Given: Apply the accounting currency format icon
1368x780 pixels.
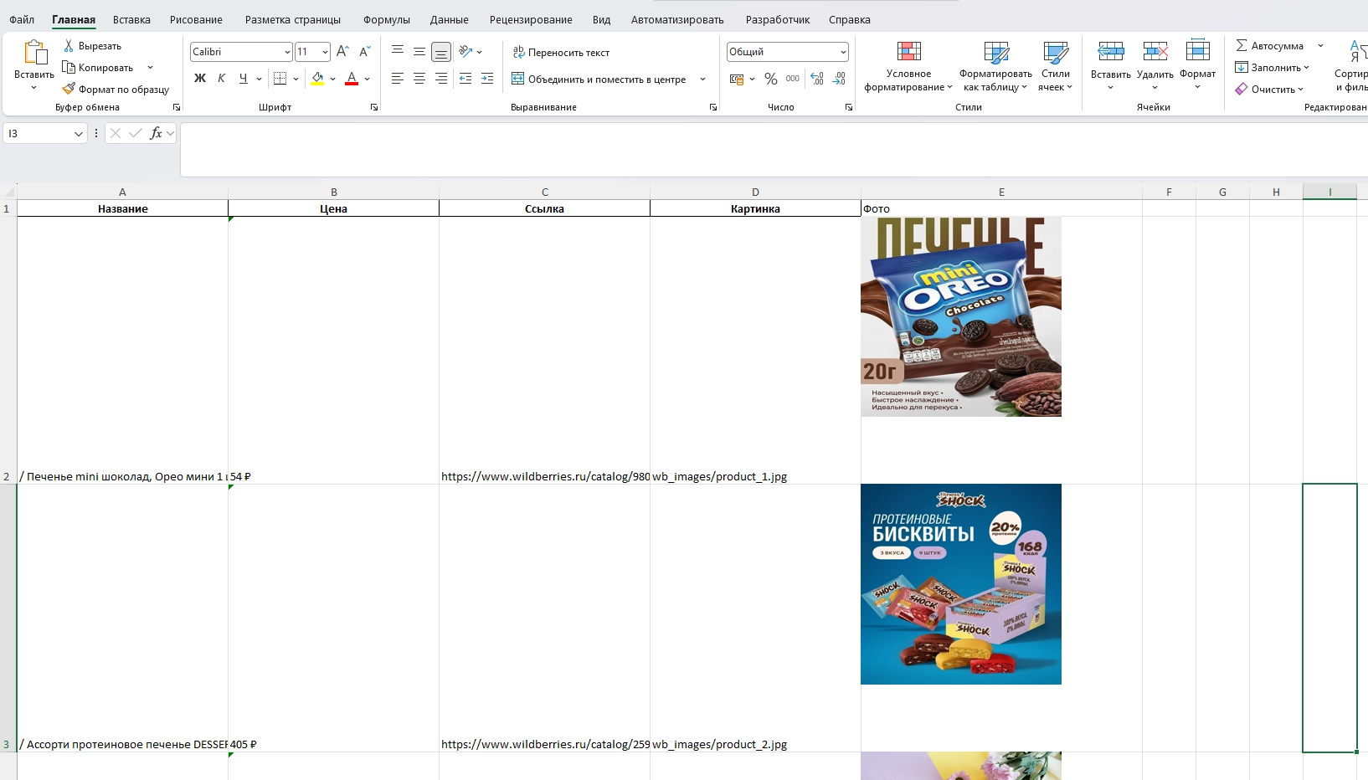Looking at the screenshot, I should click(737, 80).
